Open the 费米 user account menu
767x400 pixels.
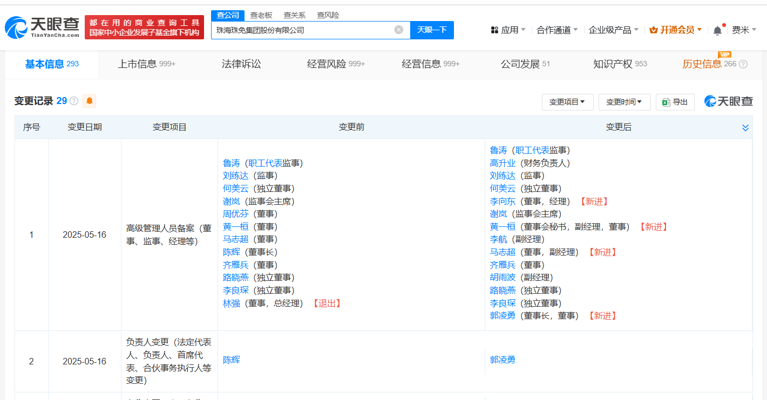click(x=744, y=30)
